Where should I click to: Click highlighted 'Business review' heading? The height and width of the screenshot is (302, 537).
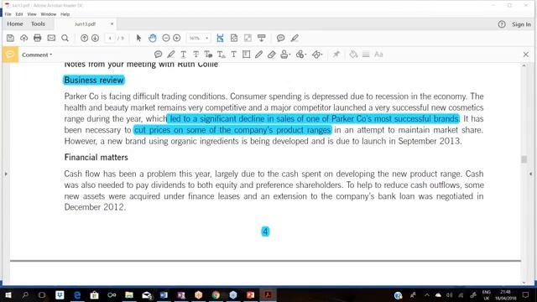pyautogui.click(x=94, y=81)
